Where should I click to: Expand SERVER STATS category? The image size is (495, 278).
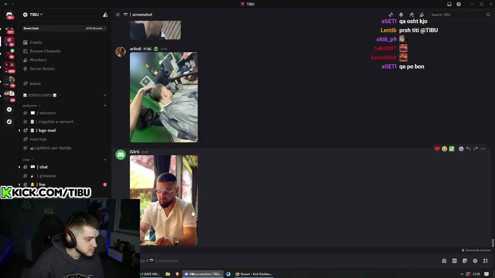point(42,95)
